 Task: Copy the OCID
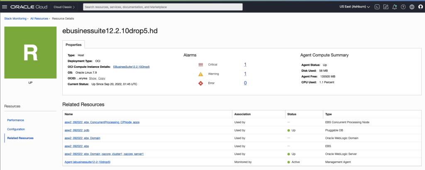point(102,78)
